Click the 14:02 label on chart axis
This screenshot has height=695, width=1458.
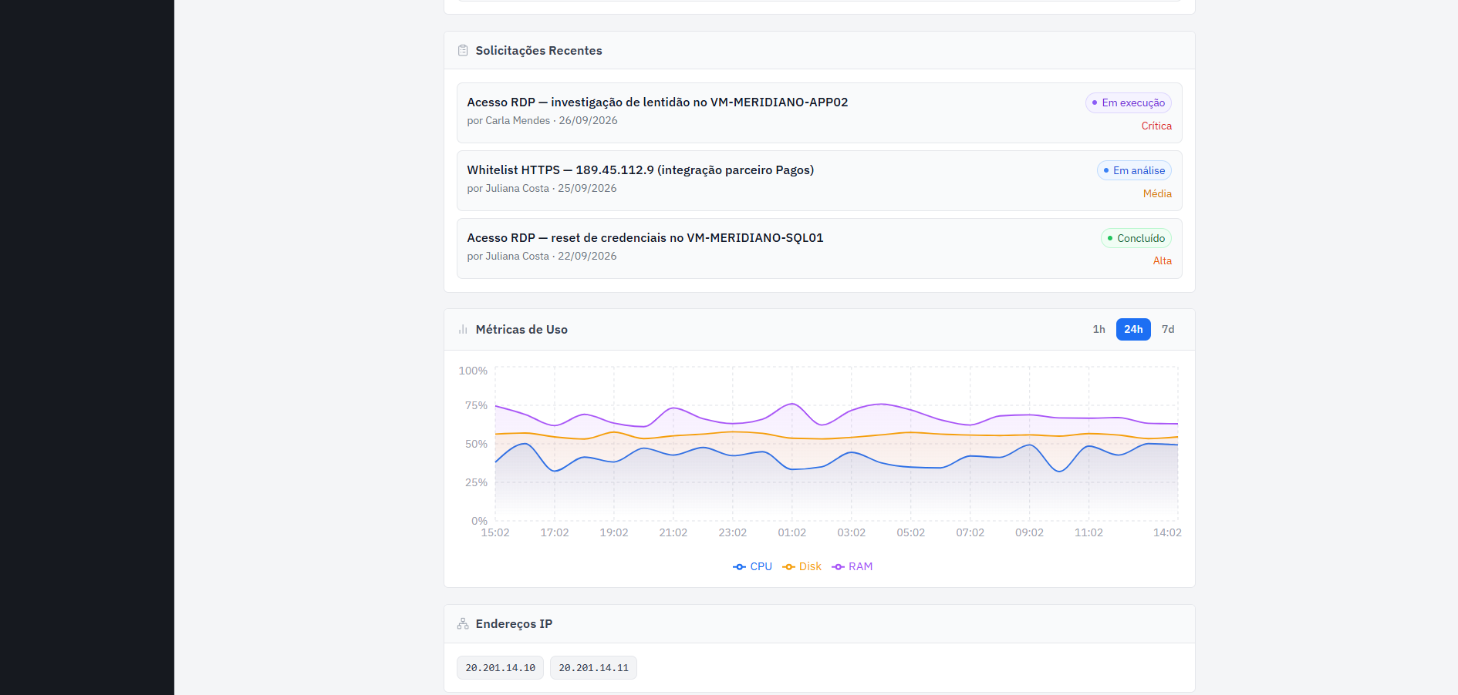click(x=1167, y=532)
